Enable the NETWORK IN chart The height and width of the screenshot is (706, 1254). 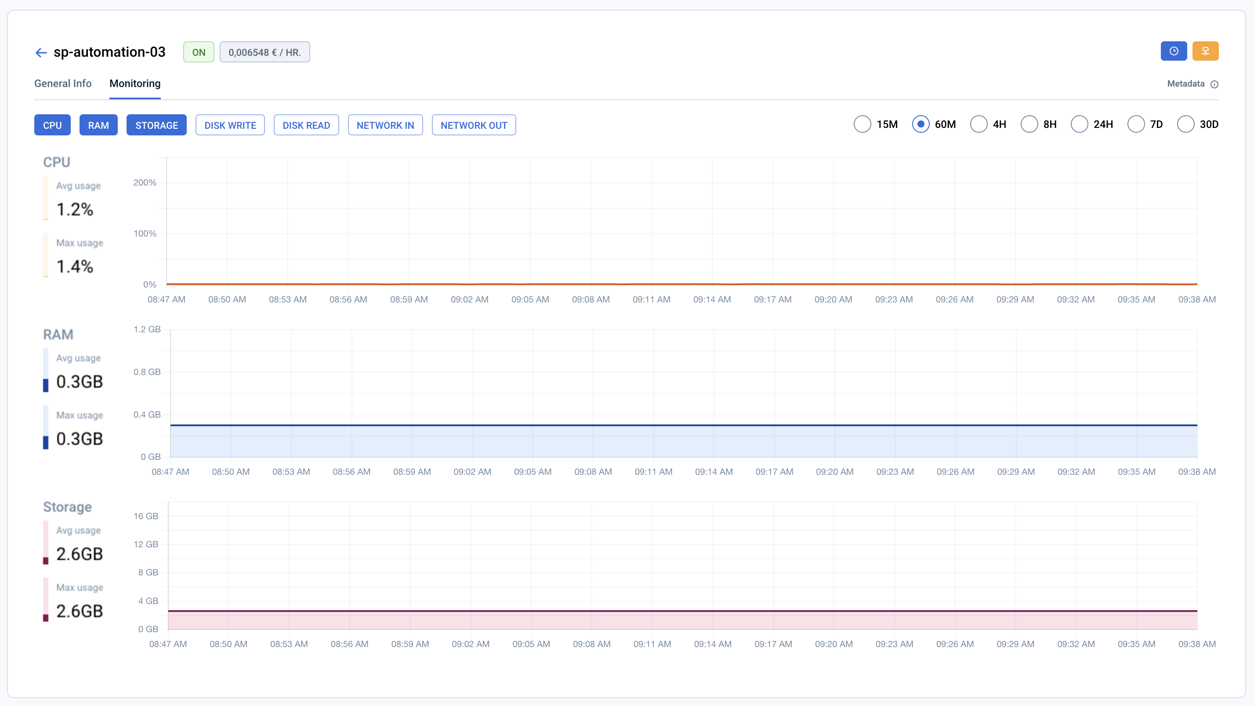pyautogui.click(x=385, y=125)
